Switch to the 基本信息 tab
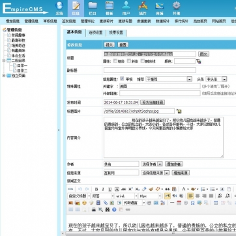 74,32
